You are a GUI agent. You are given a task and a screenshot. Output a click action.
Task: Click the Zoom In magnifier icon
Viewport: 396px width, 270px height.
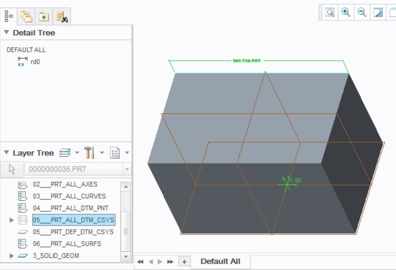click(x=346, y=13)
